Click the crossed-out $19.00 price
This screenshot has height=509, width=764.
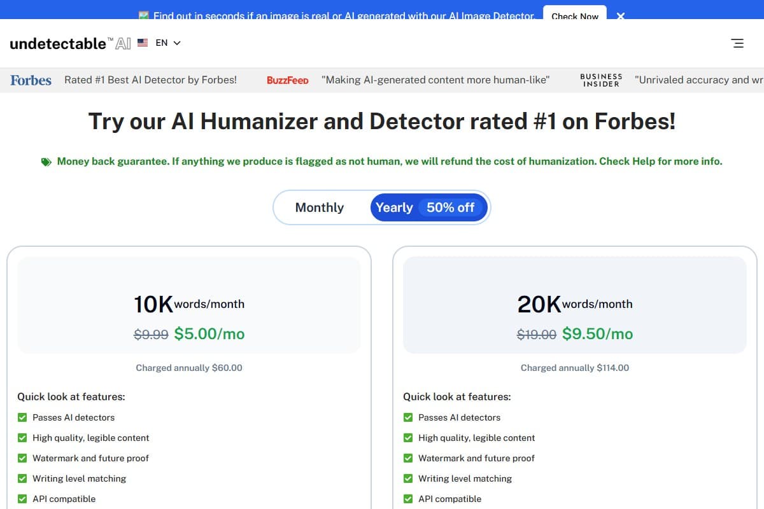pyautogui.click(x=537, y=335)
